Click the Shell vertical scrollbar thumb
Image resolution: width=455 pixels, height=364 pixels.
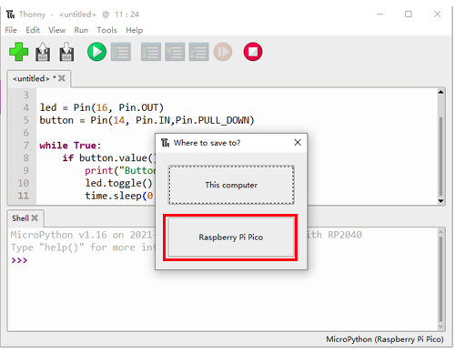tap(441, 280)
